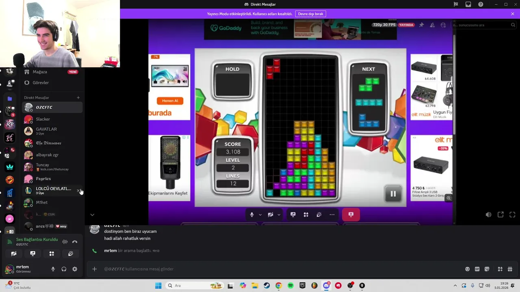Open the emoji picker

click(x=467, y=269)
